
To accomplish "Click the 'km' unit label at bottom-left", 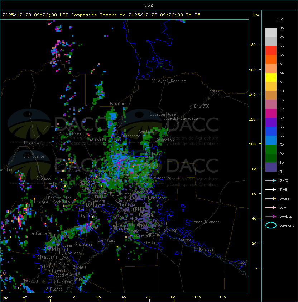I will coord(5,298).
